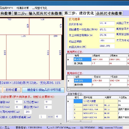
Task: Select the highlighted 原片规格 row cell
Action: click(82, 59)
